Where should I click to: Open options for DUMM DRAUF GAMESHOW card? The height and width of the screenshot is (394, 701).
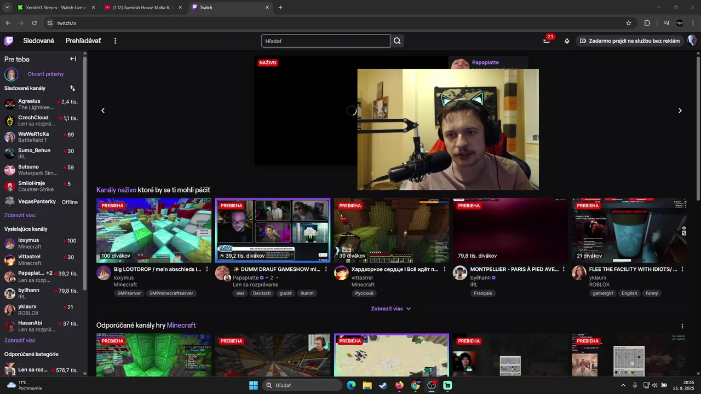click(326, 269)
